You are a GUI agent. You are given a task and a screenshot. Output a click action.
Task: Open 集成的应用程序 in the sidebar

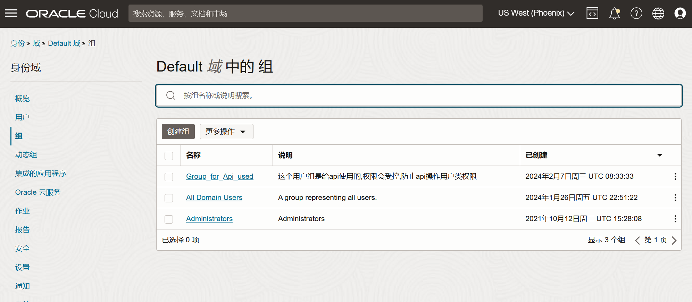coord(41,174)
